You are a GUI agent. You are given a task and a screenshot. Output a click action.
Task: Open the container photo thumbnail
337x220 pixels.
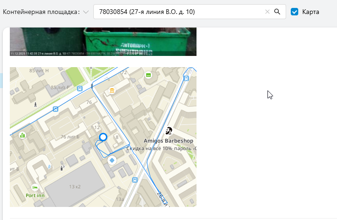[103, 41]
